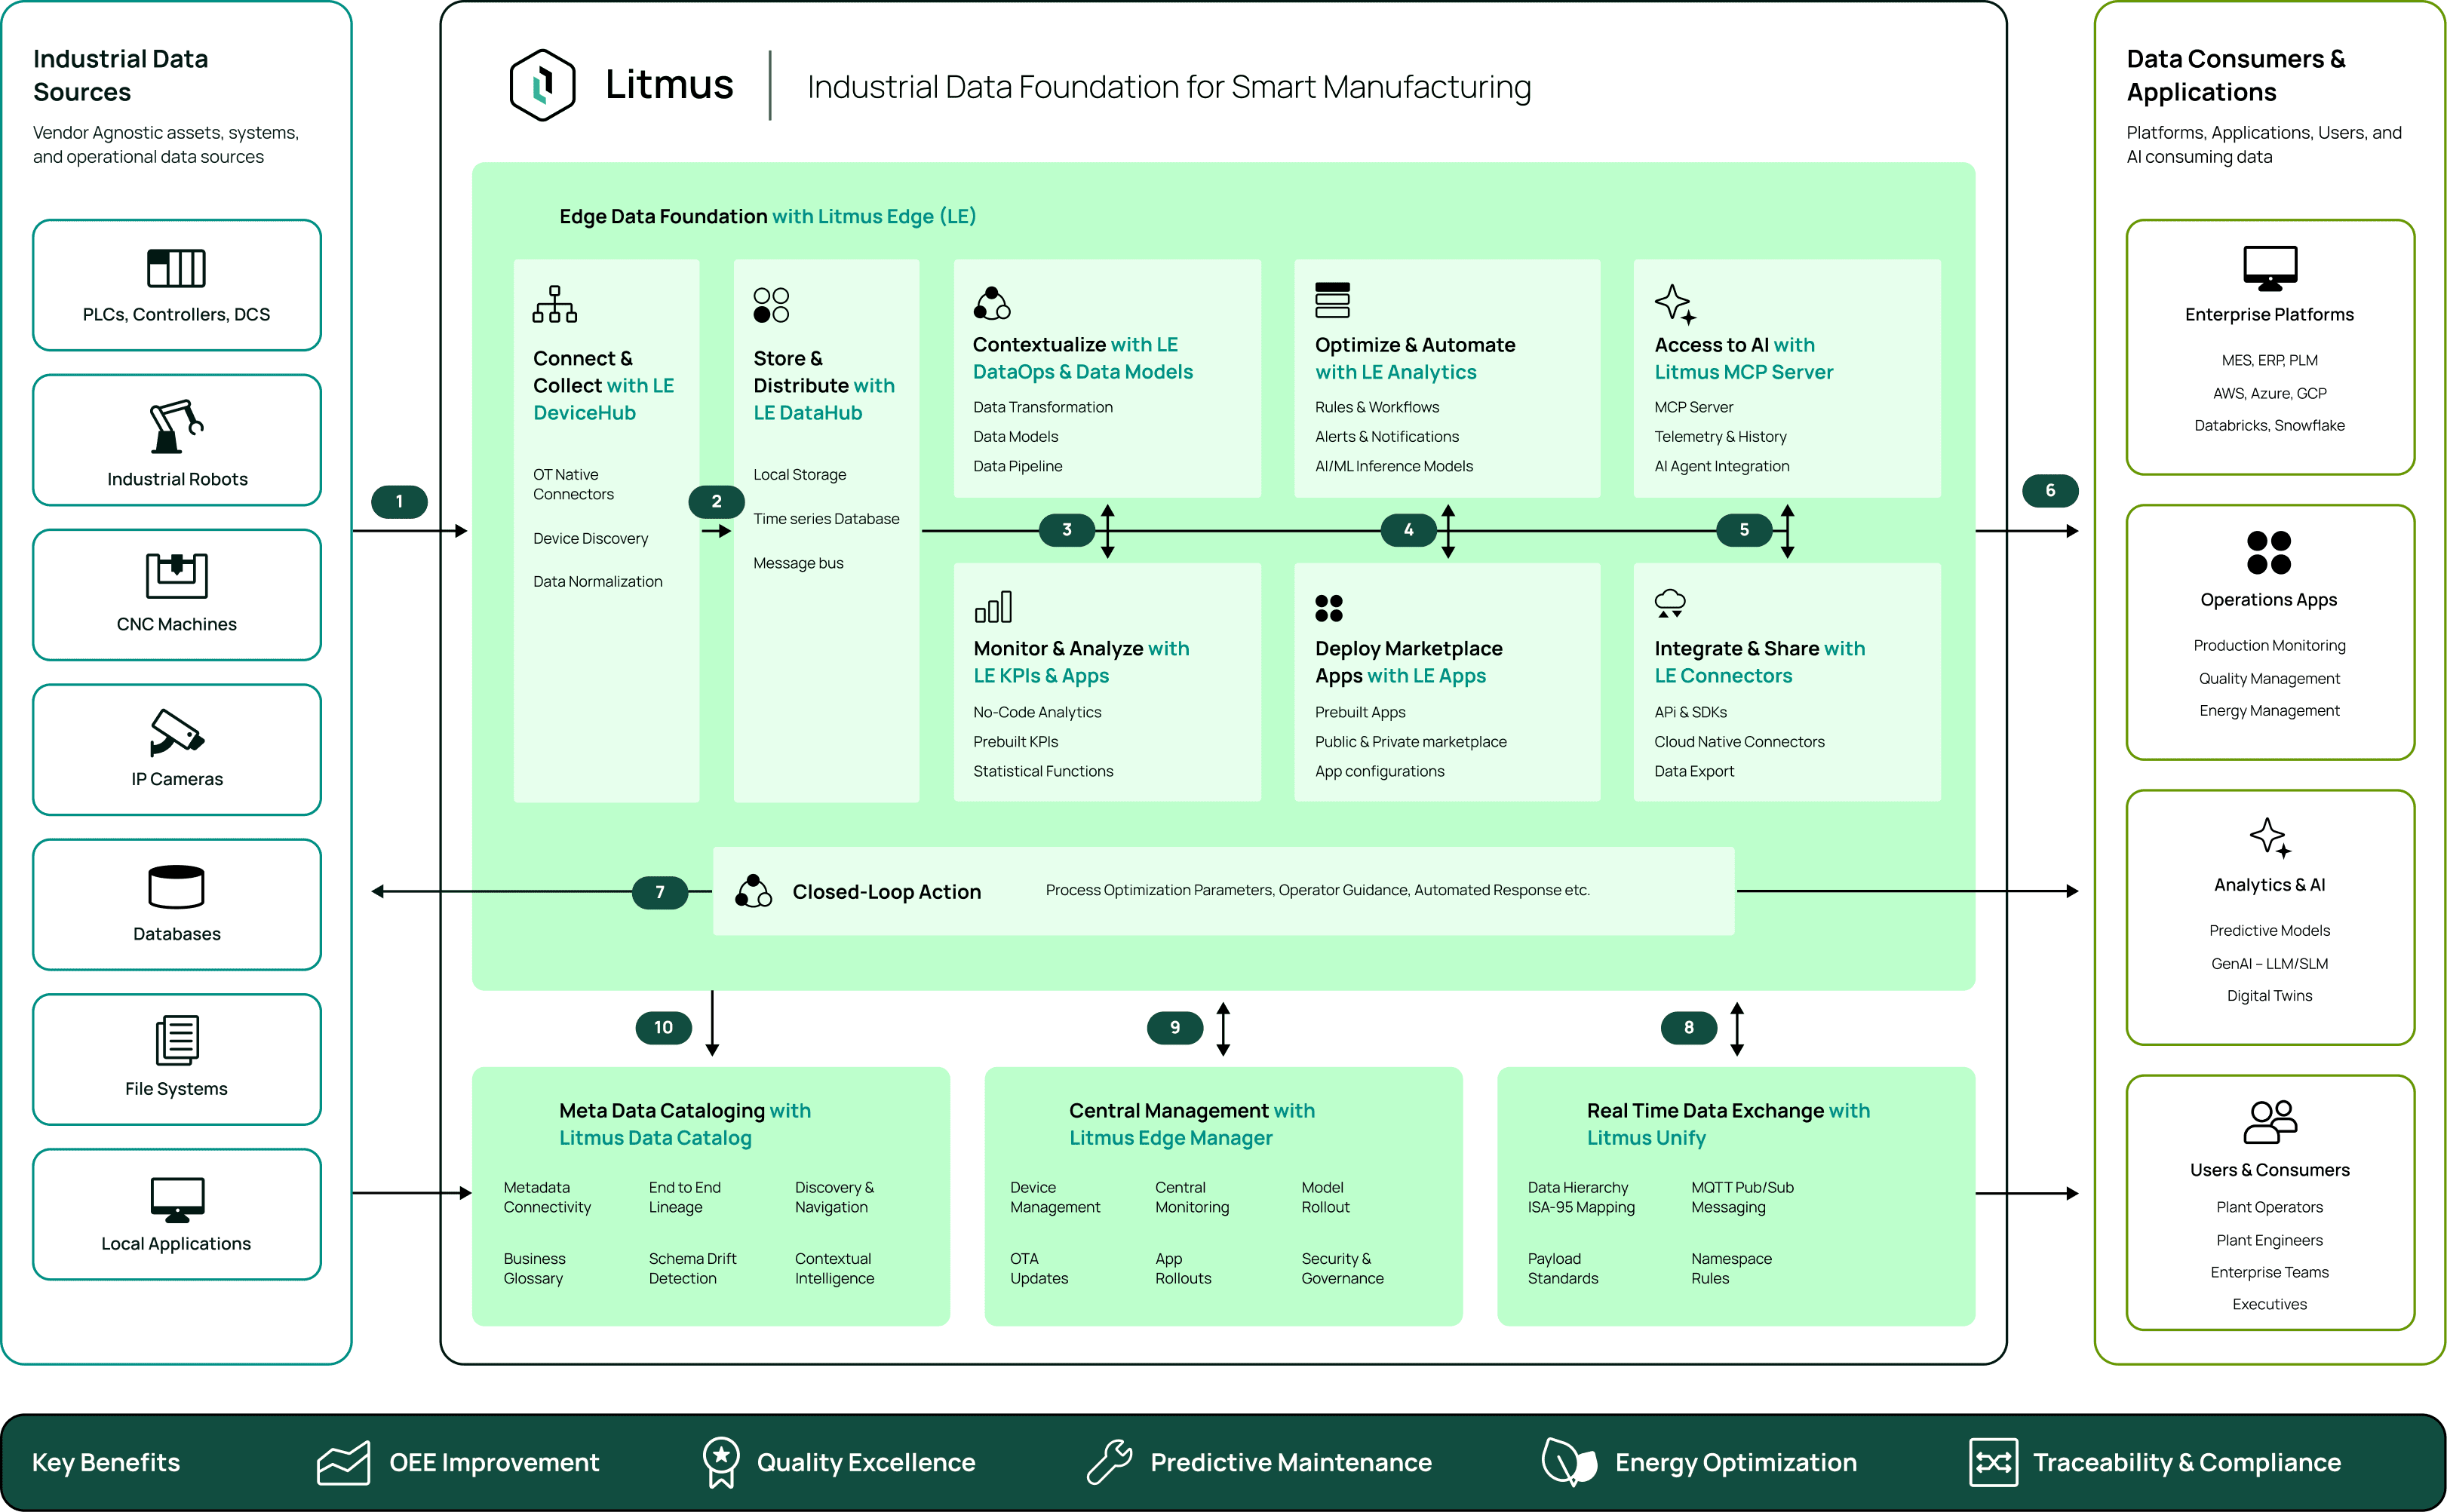The image size is (2447, 1512).
Task: Click the OEE Improvement chart icon
Action: 343,1463
